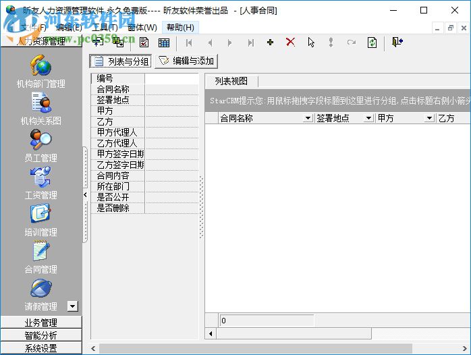Click the 编号 value field
Image resolution: width=471 pixels, height=355 pixels.
pos(171,78)
